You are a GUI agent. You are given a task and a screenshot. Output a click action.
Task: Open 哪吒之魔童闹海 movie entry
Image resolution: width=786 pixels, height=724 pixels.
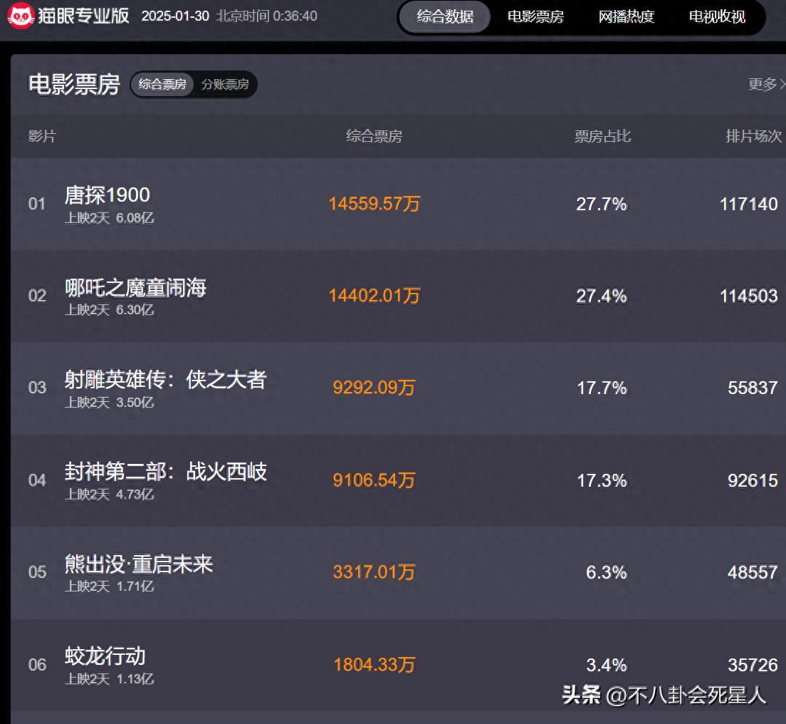135,288
